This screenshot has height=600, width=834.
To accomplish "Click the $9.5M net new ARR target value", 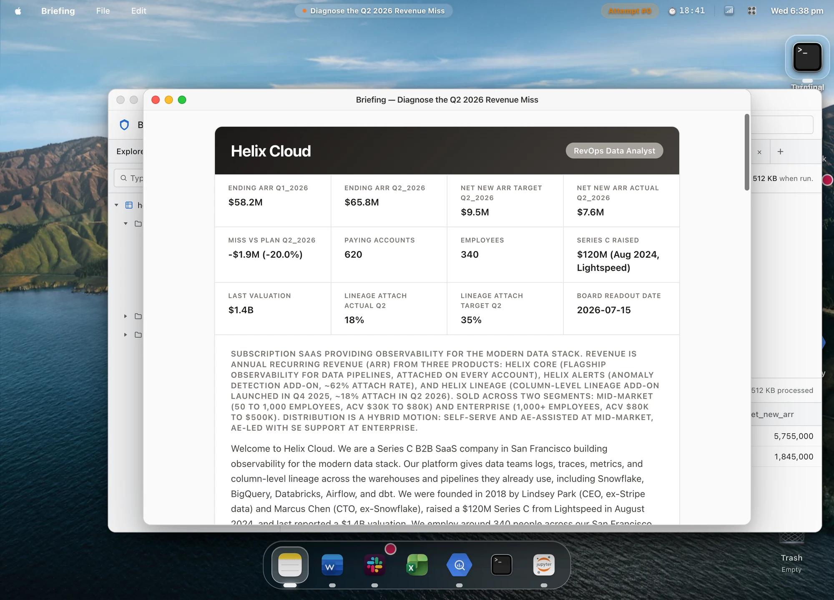I will pos(475,212).
